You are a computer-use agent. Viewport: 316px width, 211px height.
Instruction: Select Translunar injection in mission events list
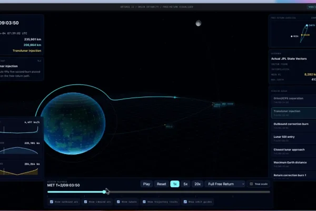pyautogui.click(x=293, y=112)
